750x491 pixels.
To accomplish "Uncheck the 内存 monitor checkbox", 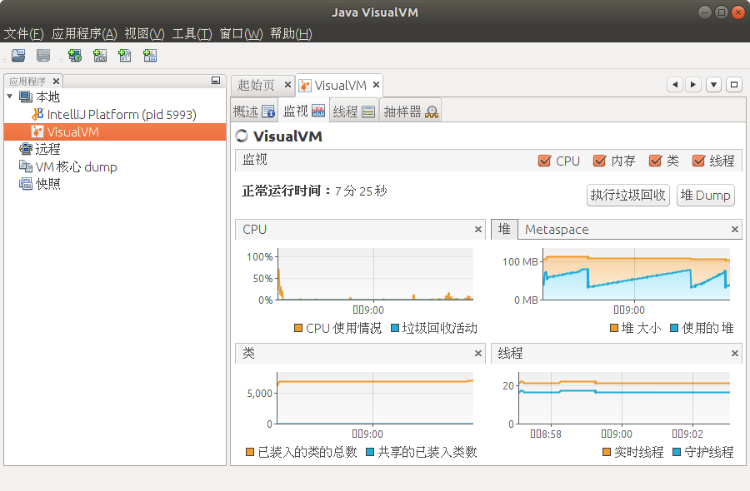I will pos(599,161).
